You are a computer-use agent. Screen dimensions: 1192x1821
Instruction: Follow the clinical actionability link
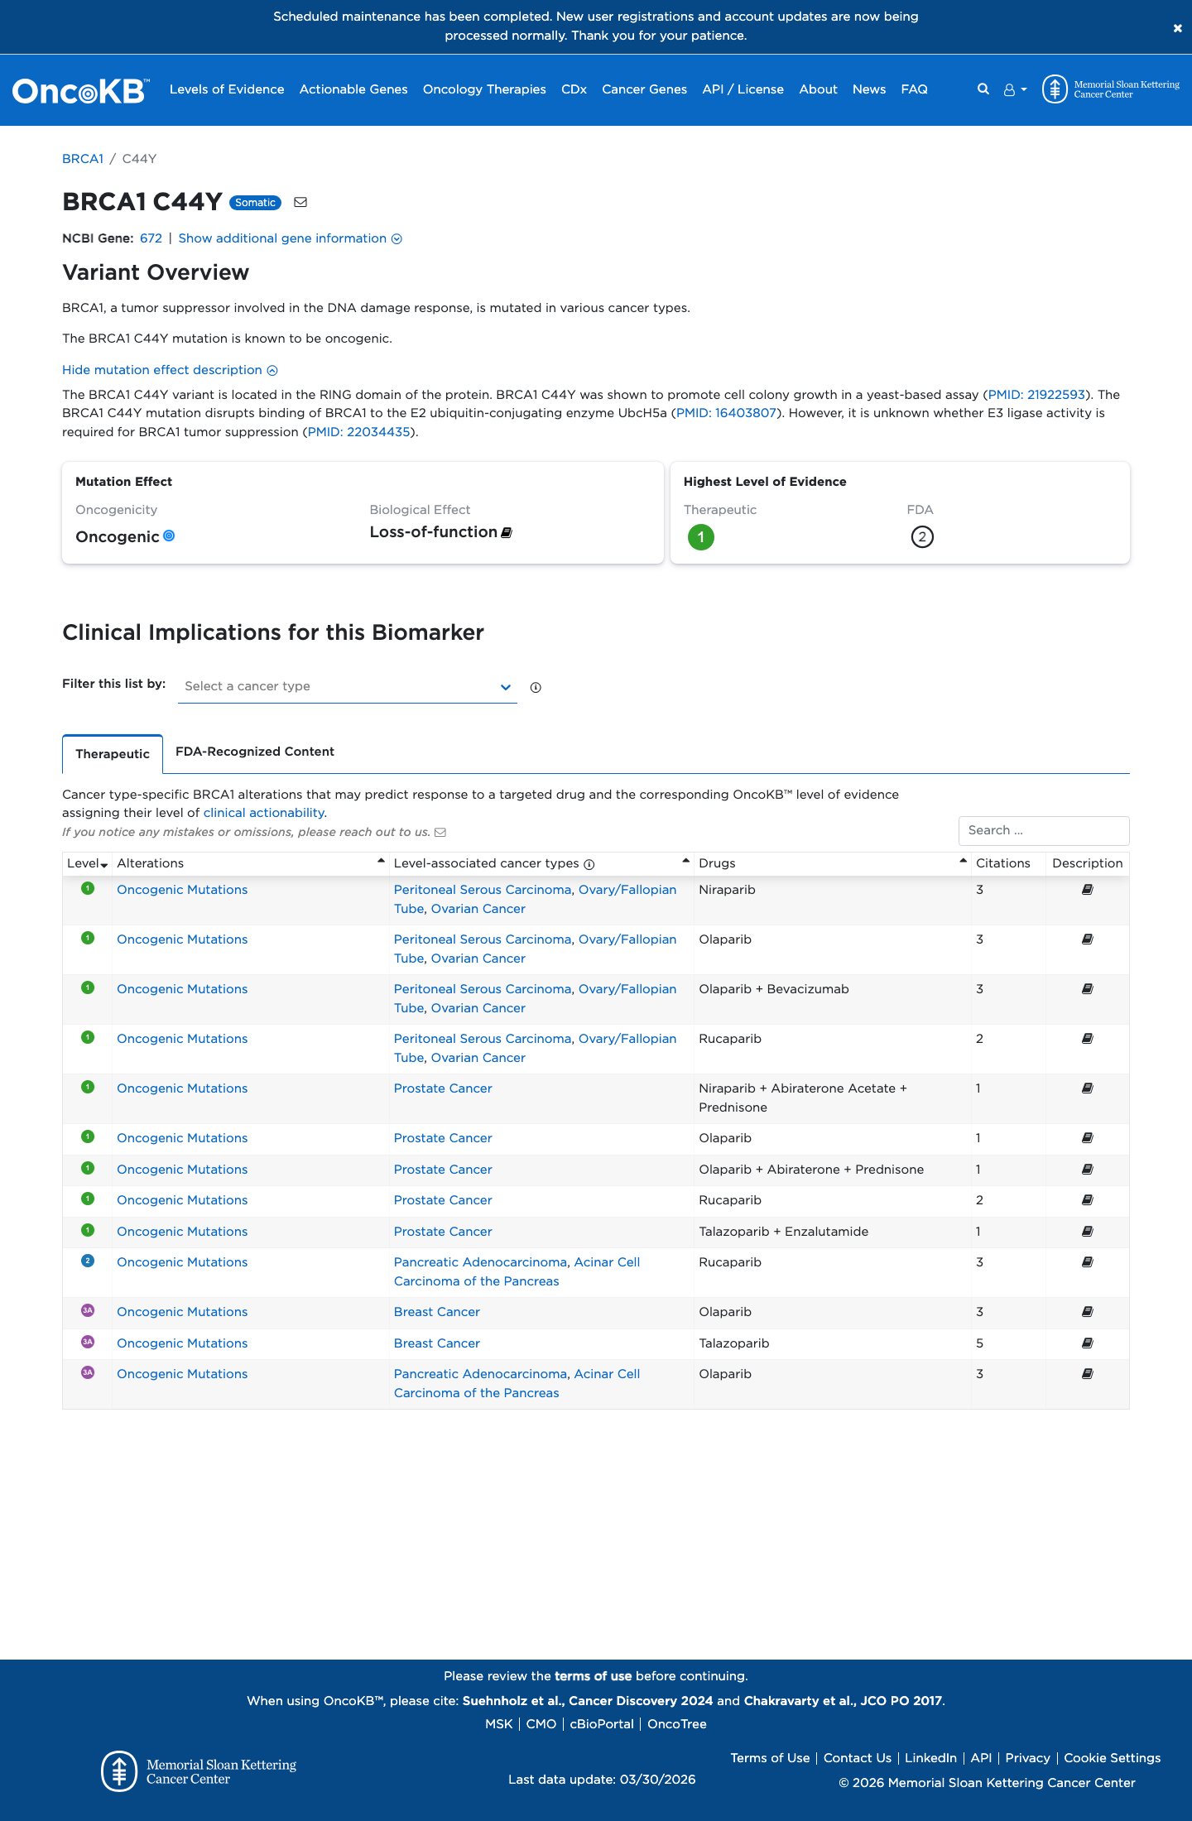(x=264, y=813)
